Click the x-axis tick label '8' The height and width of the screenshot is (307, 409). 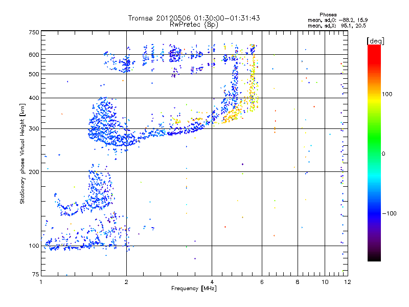298,282
